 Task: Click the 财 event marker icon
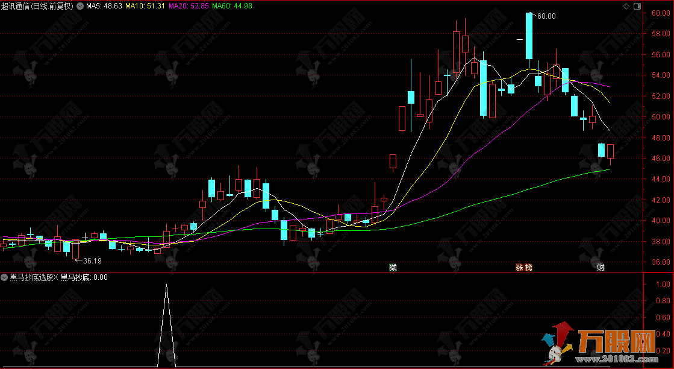coord(601,267)
